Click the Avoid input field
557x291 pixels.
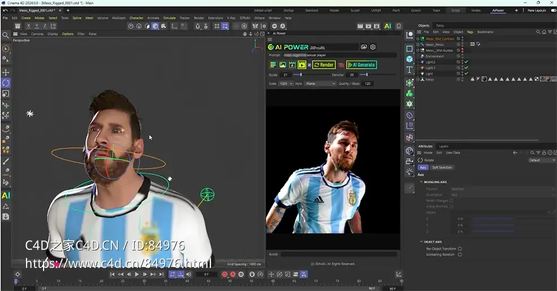click(x=339, y=254)
